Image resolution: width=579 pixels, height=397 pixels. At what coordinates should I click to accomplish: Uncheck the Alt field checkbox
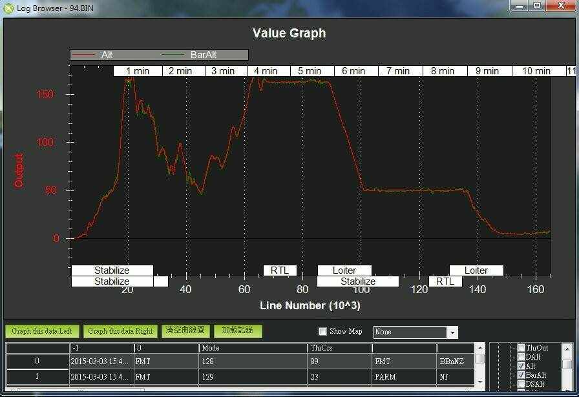coord(521,366)
